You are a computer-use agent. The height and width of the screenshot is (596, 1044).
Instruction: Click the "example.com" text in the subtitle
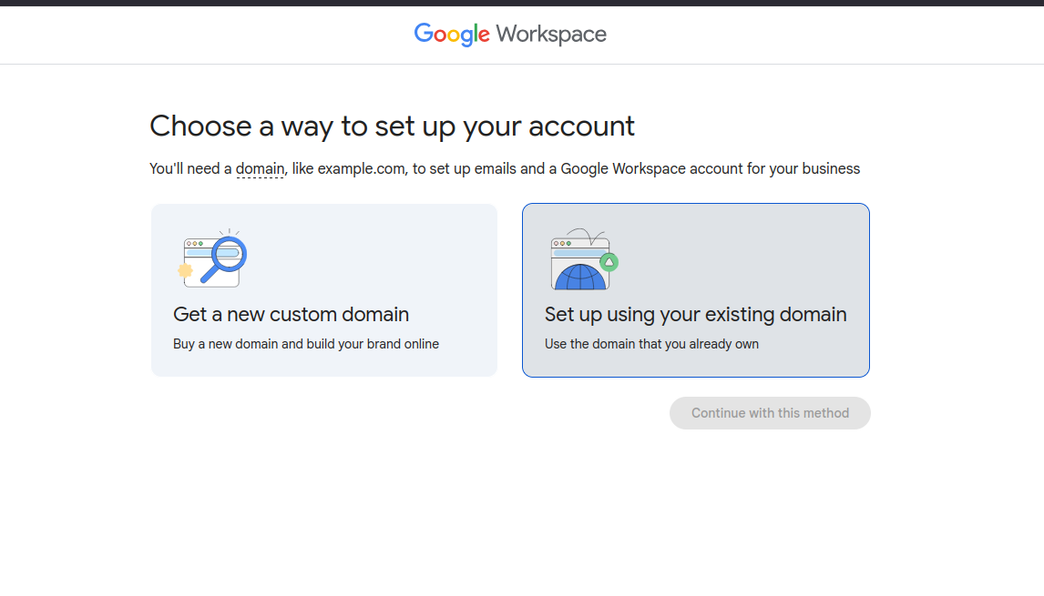pos(361,169)
